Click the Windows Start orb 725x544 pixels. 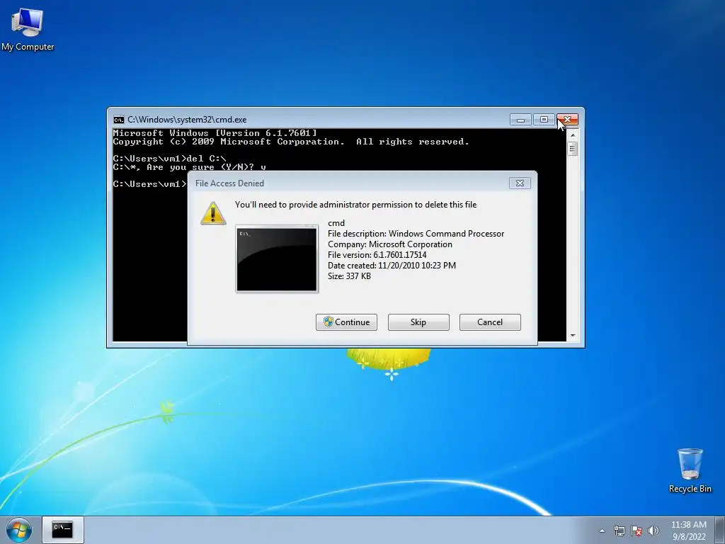coord(19,530)
